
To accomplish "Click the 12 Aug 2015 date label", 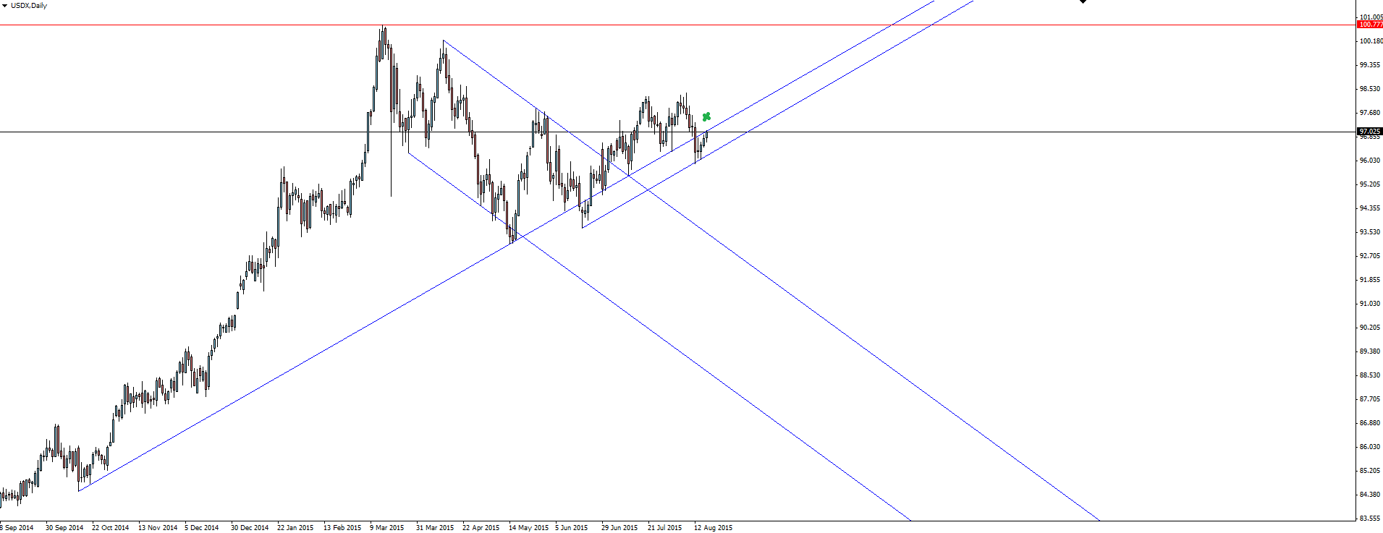I will tap(713, 528).
